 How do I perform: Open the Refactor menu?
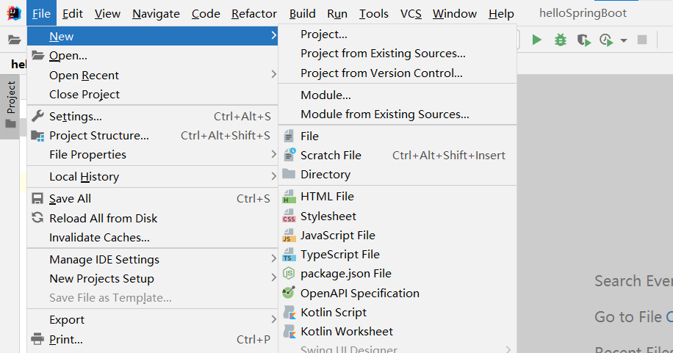coord(253,13)
